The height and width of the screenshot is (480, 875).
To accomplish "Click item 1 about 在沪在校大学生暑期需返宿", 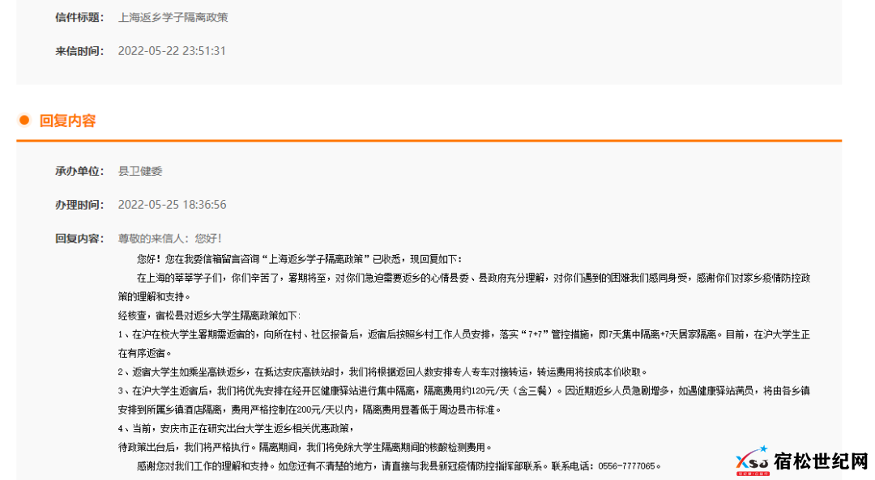I will 463,334.
